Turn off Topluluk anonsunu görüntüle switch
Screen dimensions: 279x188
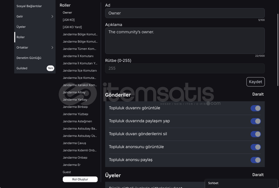point(256,147)
